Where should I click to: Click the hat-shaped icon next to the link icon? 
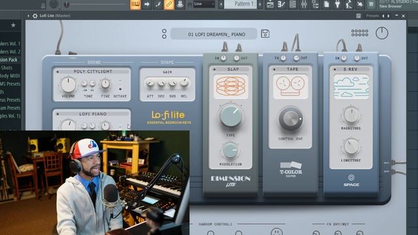click(180, 5)
